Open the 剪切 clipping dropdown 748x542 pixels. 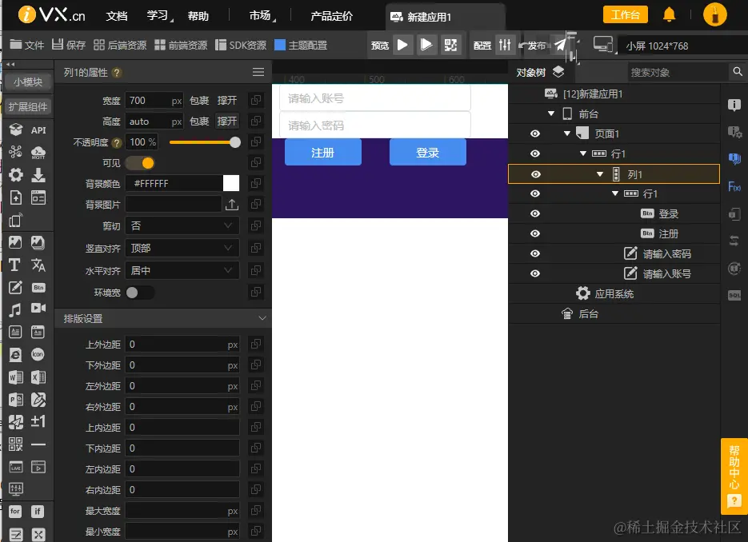click(x=182, y=226)
